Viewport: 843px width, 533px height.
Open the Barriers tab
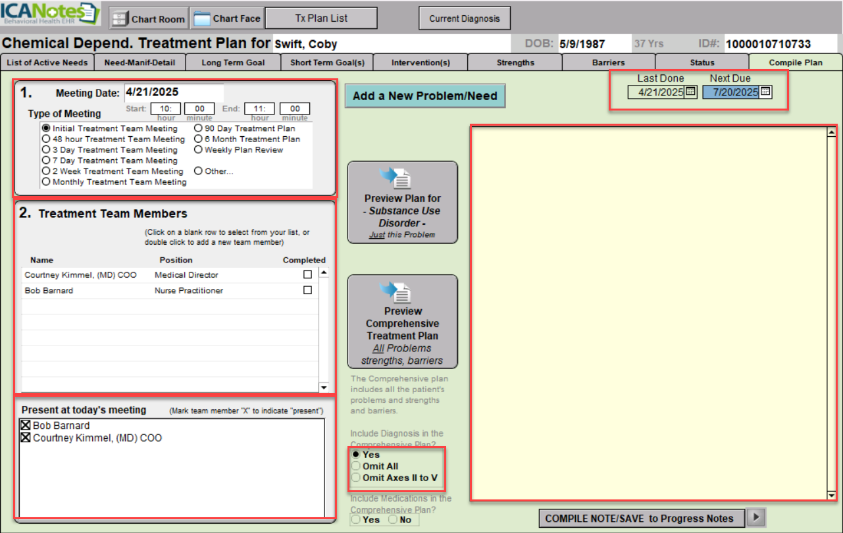click(608, 63)
